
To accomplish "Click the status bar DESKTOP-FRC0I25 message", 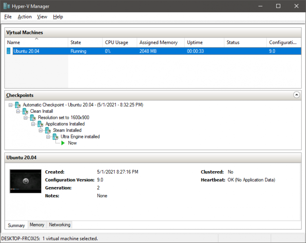I will tap(49, 239).
